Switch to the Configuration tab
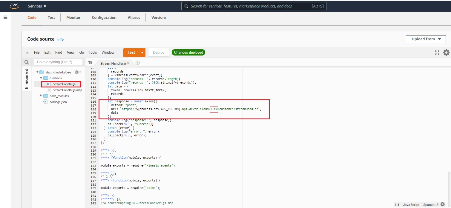This screenshot has width=451, height=208. (x=104, y=17)
